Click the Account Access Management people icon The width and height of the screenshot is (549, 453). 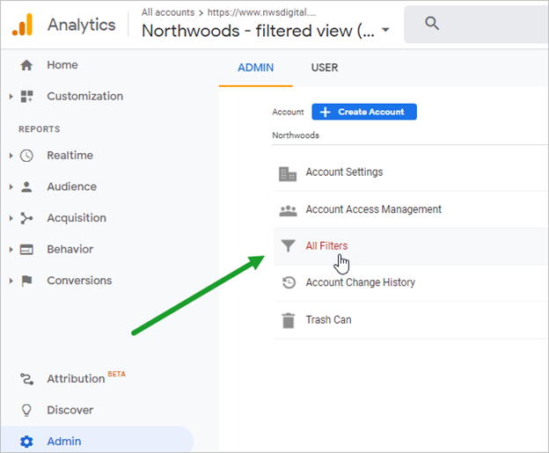[288, 211]
